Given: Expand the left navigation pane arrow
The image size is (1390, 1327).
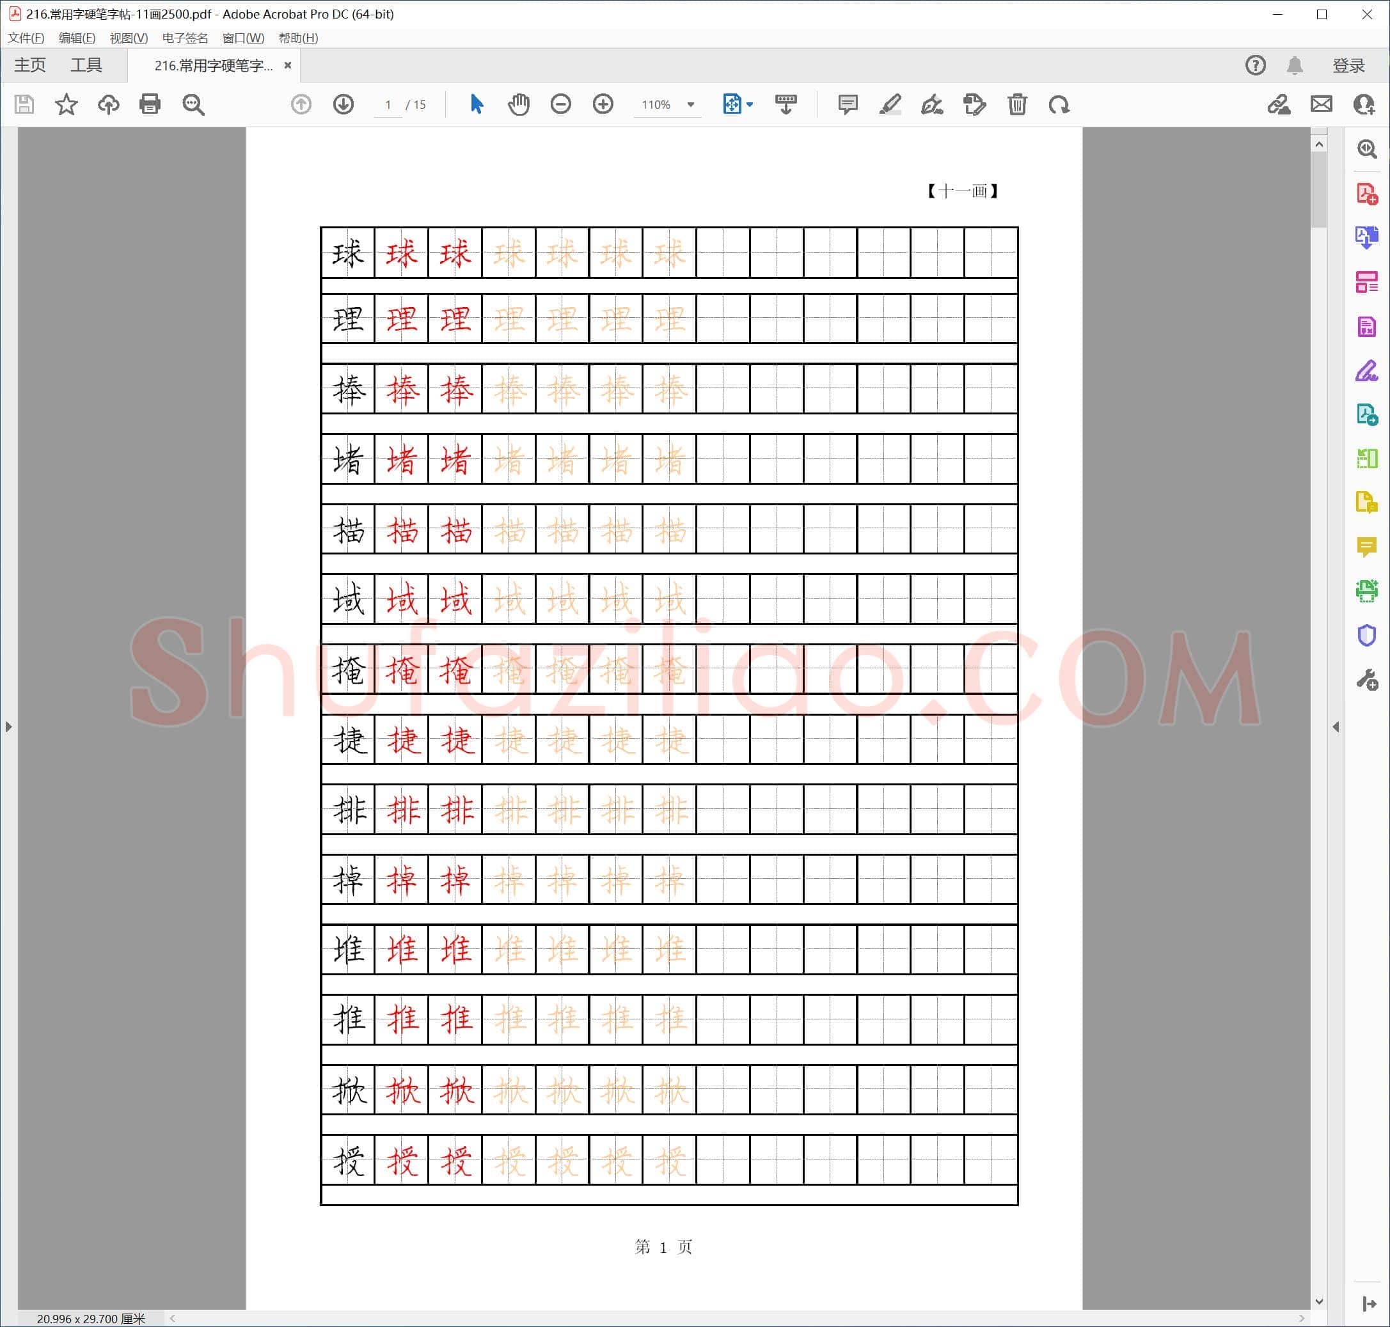Looking at the screenshot, I should tap(8, 726).
